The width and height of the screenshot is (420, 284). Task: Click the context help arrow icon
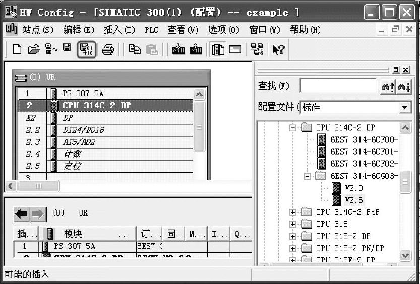click(278, 50)
